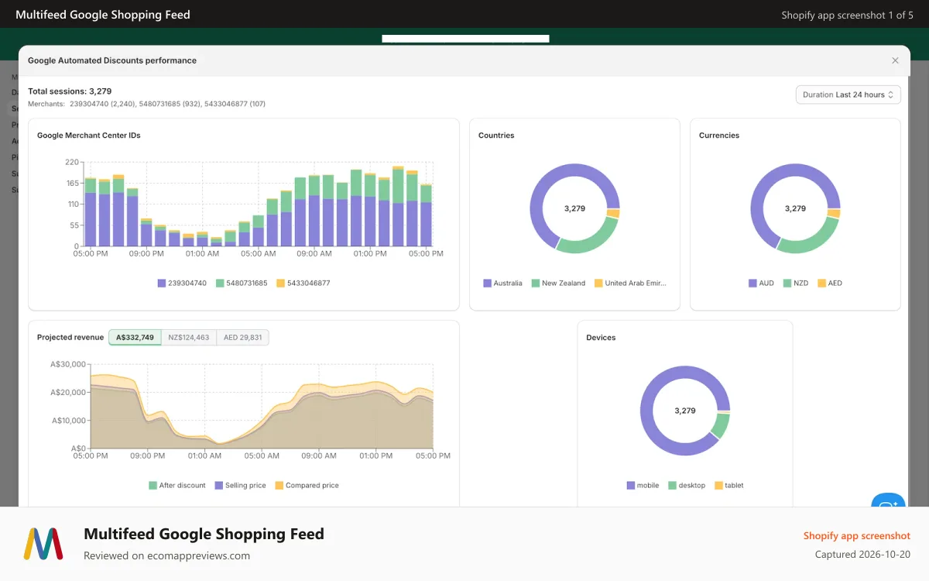
Task: Click 3,279 center value in Devices donut
Action: [685, 411]
